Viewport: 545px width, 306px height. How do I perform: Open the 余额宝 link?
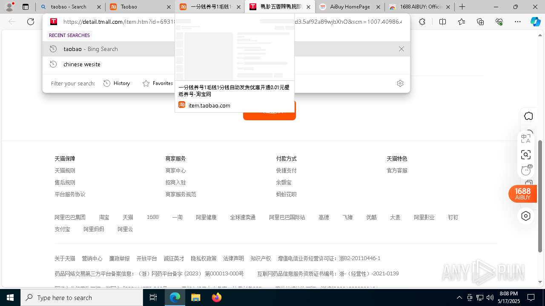click(284, 182)
